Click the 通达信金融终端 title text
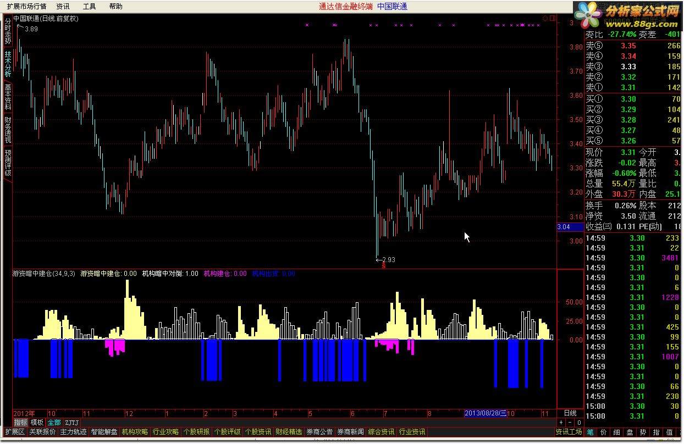 (346, 7)
